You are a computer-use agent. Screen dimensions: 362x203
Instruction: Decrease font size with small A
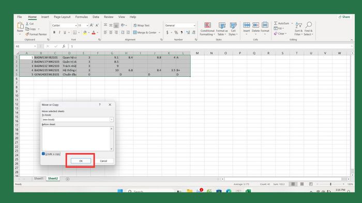(x=97, y=25)
